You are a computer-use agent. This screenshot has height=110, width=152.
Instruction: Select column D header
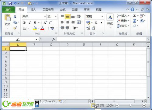tap(67, 45)
